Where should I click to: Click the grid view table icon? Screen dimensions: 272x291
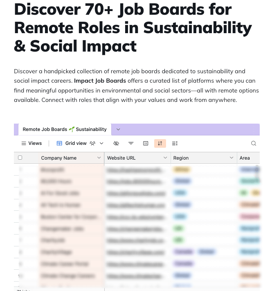click(x=59, y=143)
